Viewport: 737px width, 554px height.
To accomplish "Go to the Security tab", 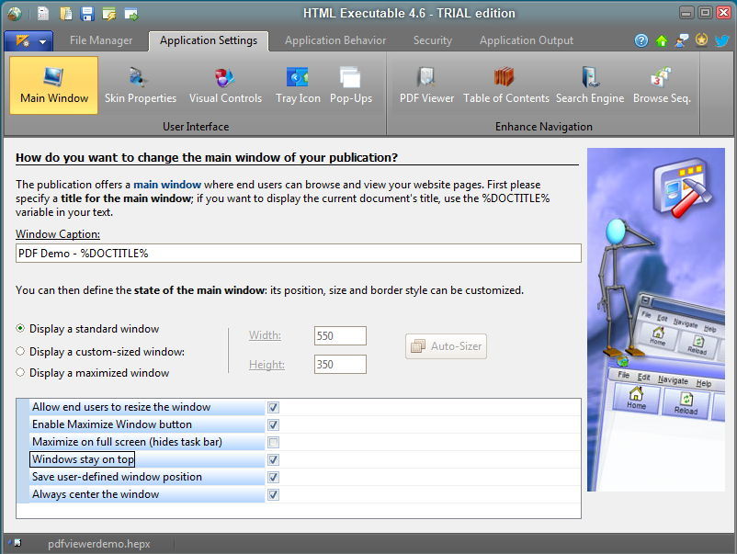I will [433, 40].
